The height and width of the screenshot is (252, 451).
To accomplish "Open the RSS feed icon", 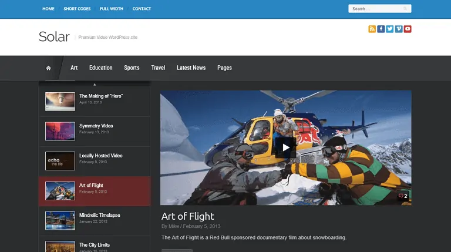I will (372, 29).
